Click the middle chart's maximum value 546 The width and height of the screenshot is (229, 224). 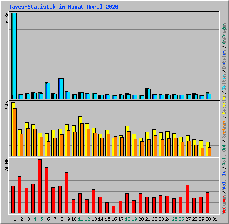point(7,105)
